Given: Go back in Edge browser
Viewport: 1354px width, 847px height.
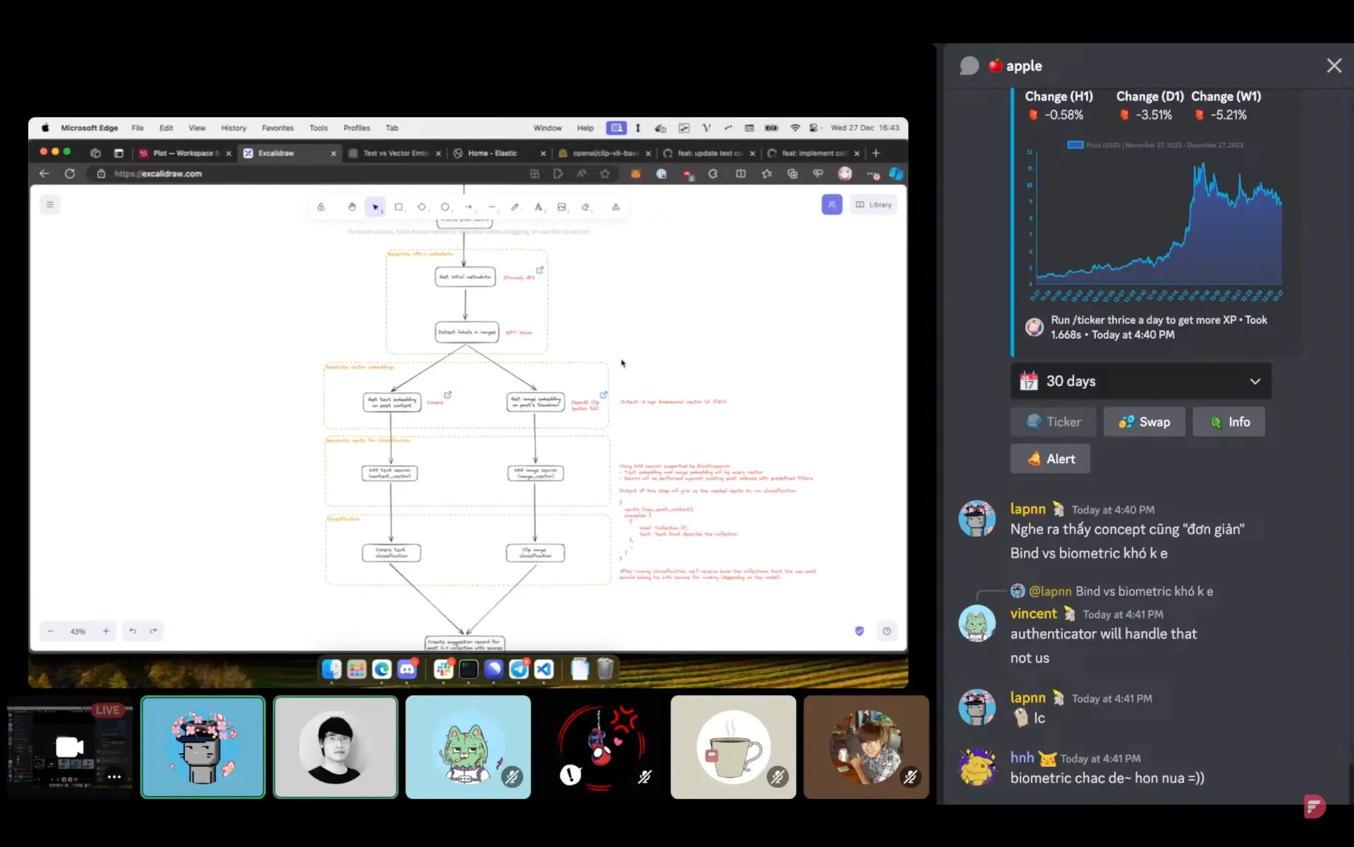Looking at the screenshot, I should (x=44, y=174).
